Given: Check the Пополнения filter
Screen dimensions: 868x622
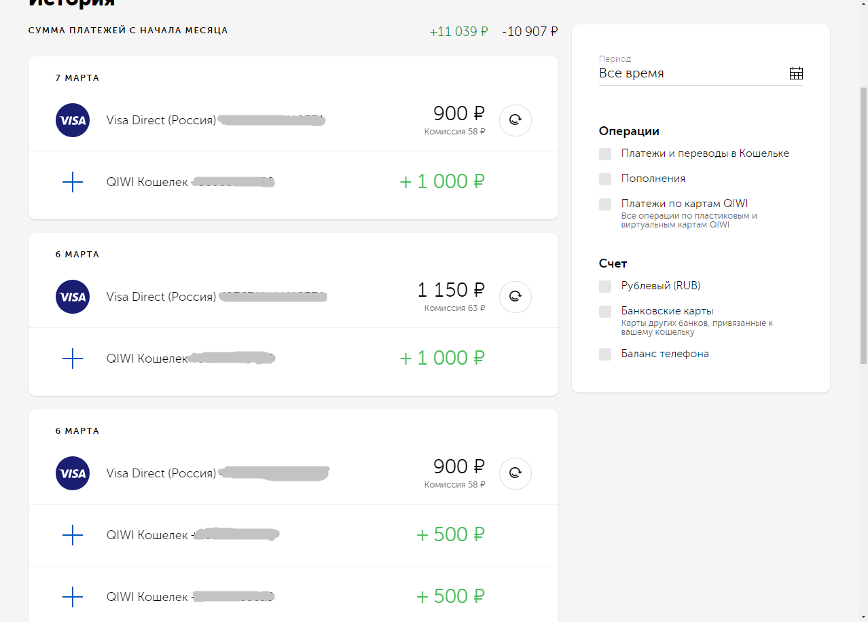Looking at the screenshot, I should click(x=605, y=179).
